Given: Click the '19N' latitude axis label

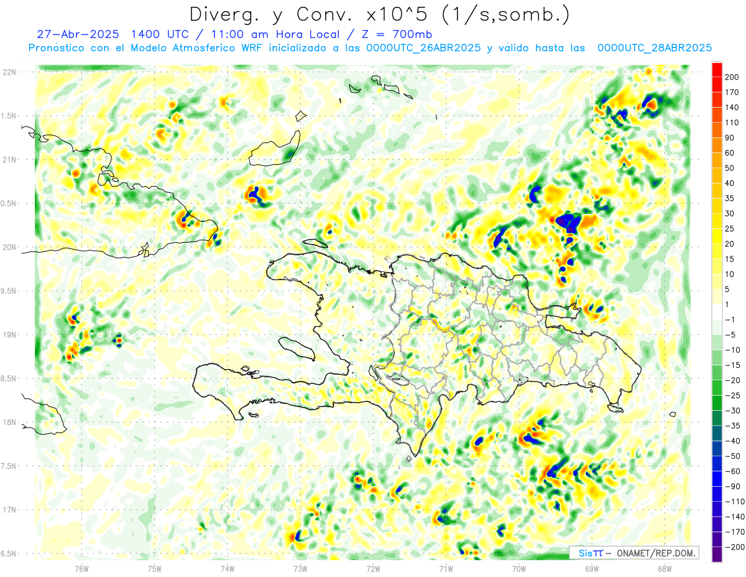Looking at the screenshot, I should [10, 335].
